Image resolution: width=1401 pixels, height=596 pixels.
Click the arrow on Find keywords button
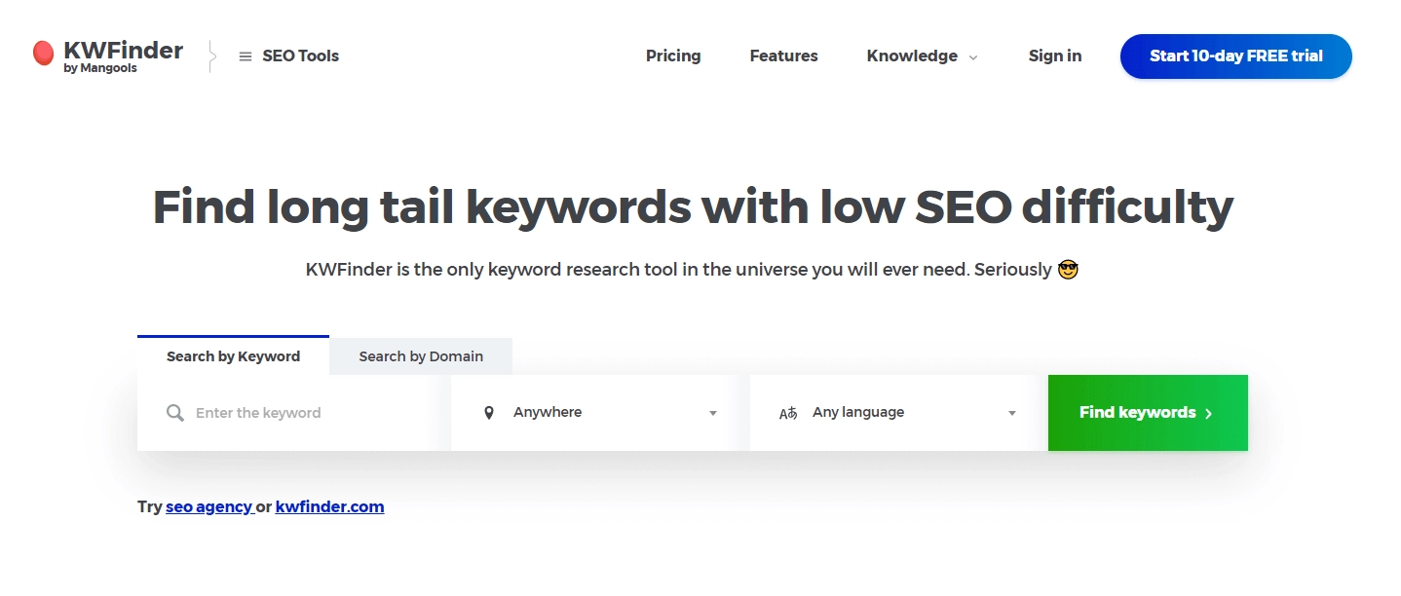coord(1209,414)
